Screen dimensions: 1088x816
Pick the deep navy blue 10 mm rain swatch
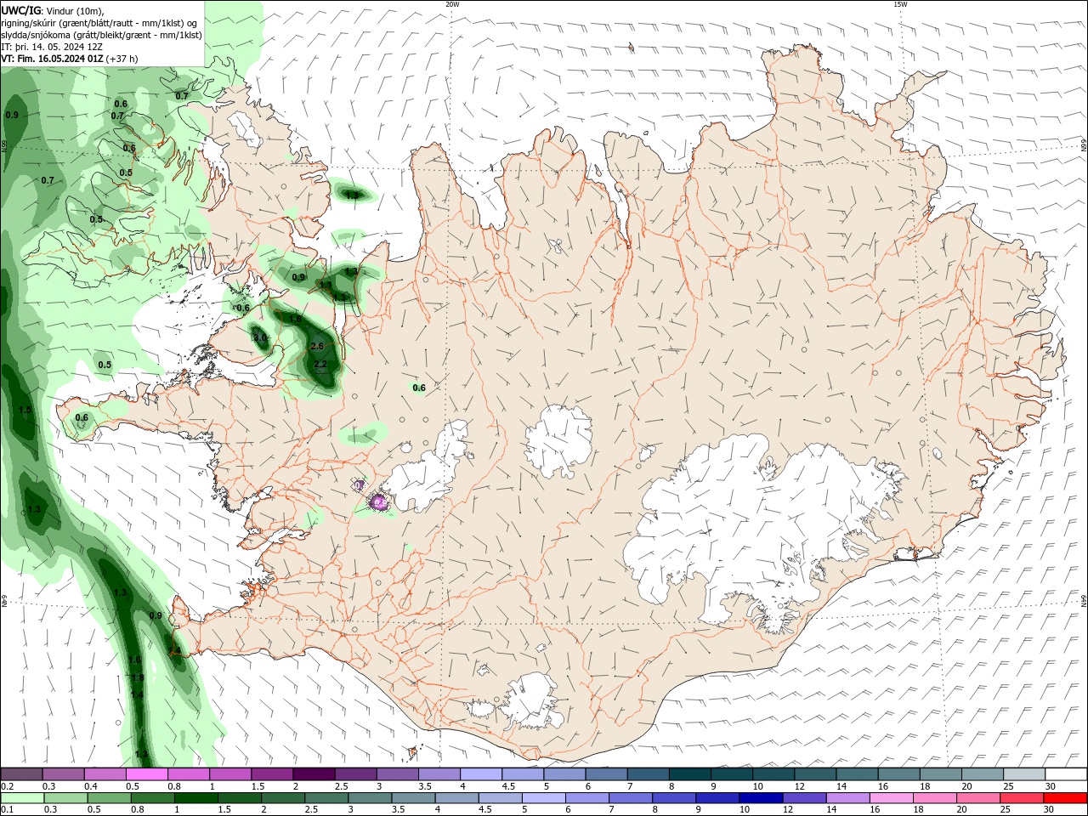click(x=761, y=798)
